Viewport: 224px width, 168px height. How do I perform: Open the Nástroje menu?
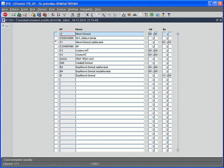coord(73,9)
